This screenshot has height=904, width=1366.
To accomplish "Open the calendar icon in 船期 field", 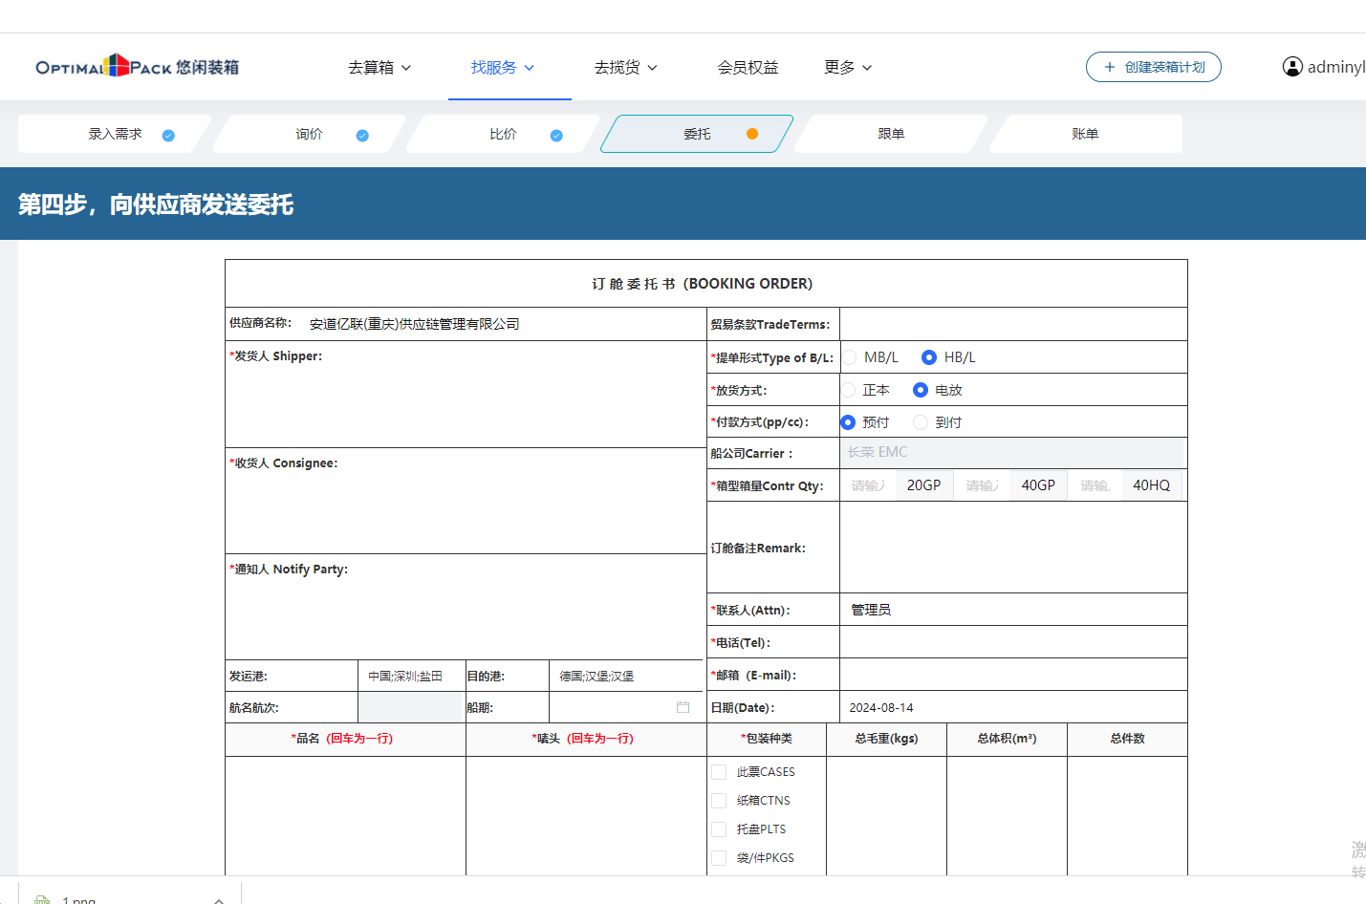I will coord(683,707).
